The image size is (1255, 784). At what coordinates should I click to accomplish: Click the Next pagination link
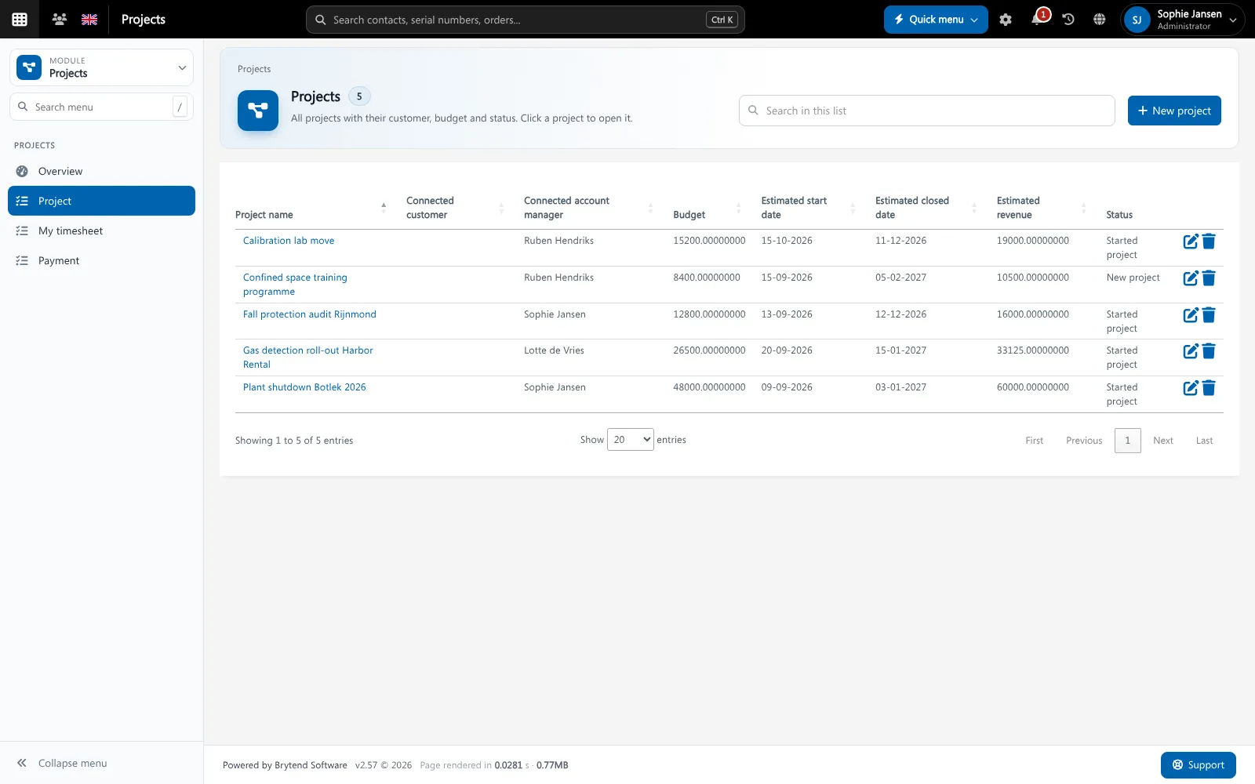click(x=1162, y=441)
